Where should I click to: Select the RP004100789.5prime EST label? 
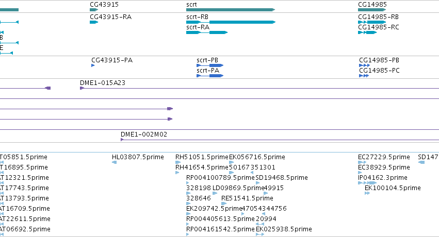point(220,178)
